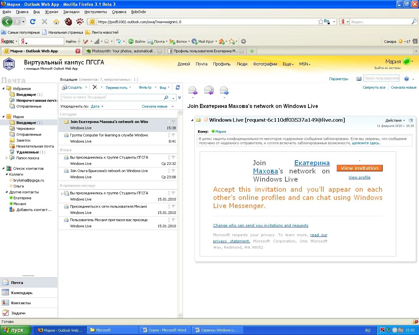Viewport: 419px width, 335px height.
Task: Open the Фильтр dropdown menu
Action: [148, 87]
